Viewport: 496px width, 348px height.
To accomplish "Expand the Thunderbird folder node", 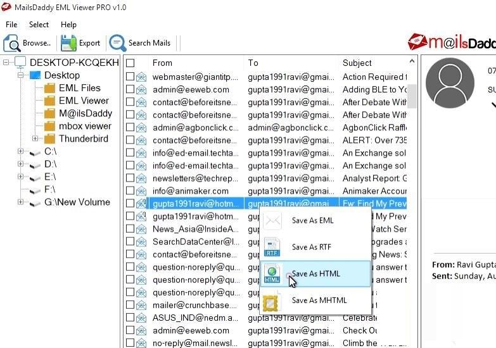I will pos(35,139).
